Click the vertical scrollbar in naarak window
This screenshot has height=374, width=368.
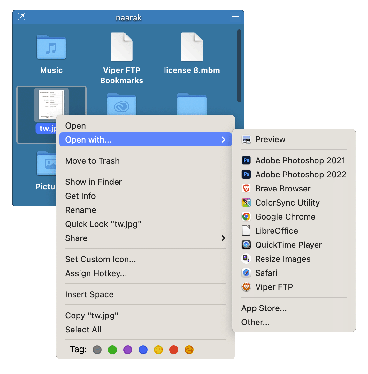click(x=239, y=66)
